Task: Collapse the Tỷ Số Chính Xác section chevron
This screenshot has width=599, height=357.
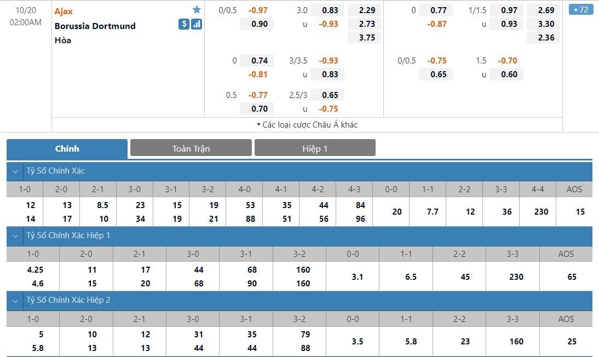Action: (15, 171)
